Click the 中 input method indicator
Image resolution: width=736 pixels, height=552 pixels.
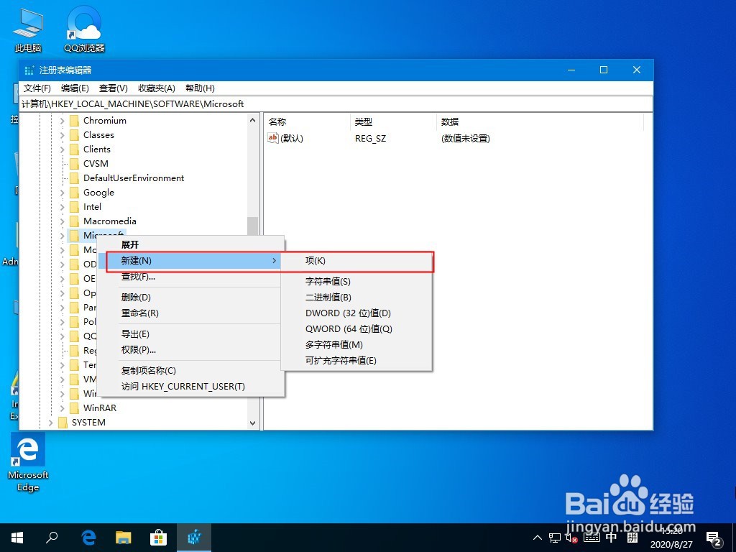pos(611,538)
